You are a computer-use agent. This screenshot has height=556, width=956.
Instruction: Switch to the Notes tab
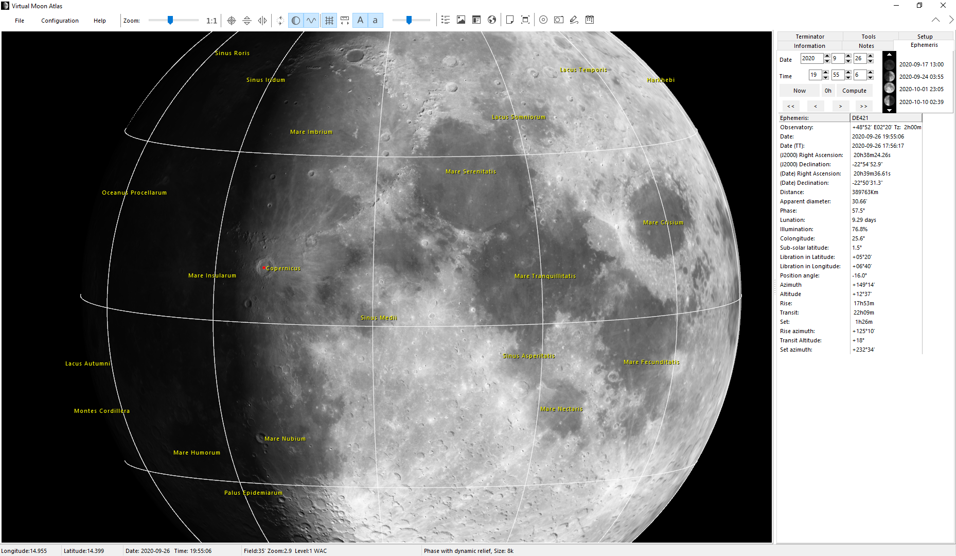tap(866, 46)
